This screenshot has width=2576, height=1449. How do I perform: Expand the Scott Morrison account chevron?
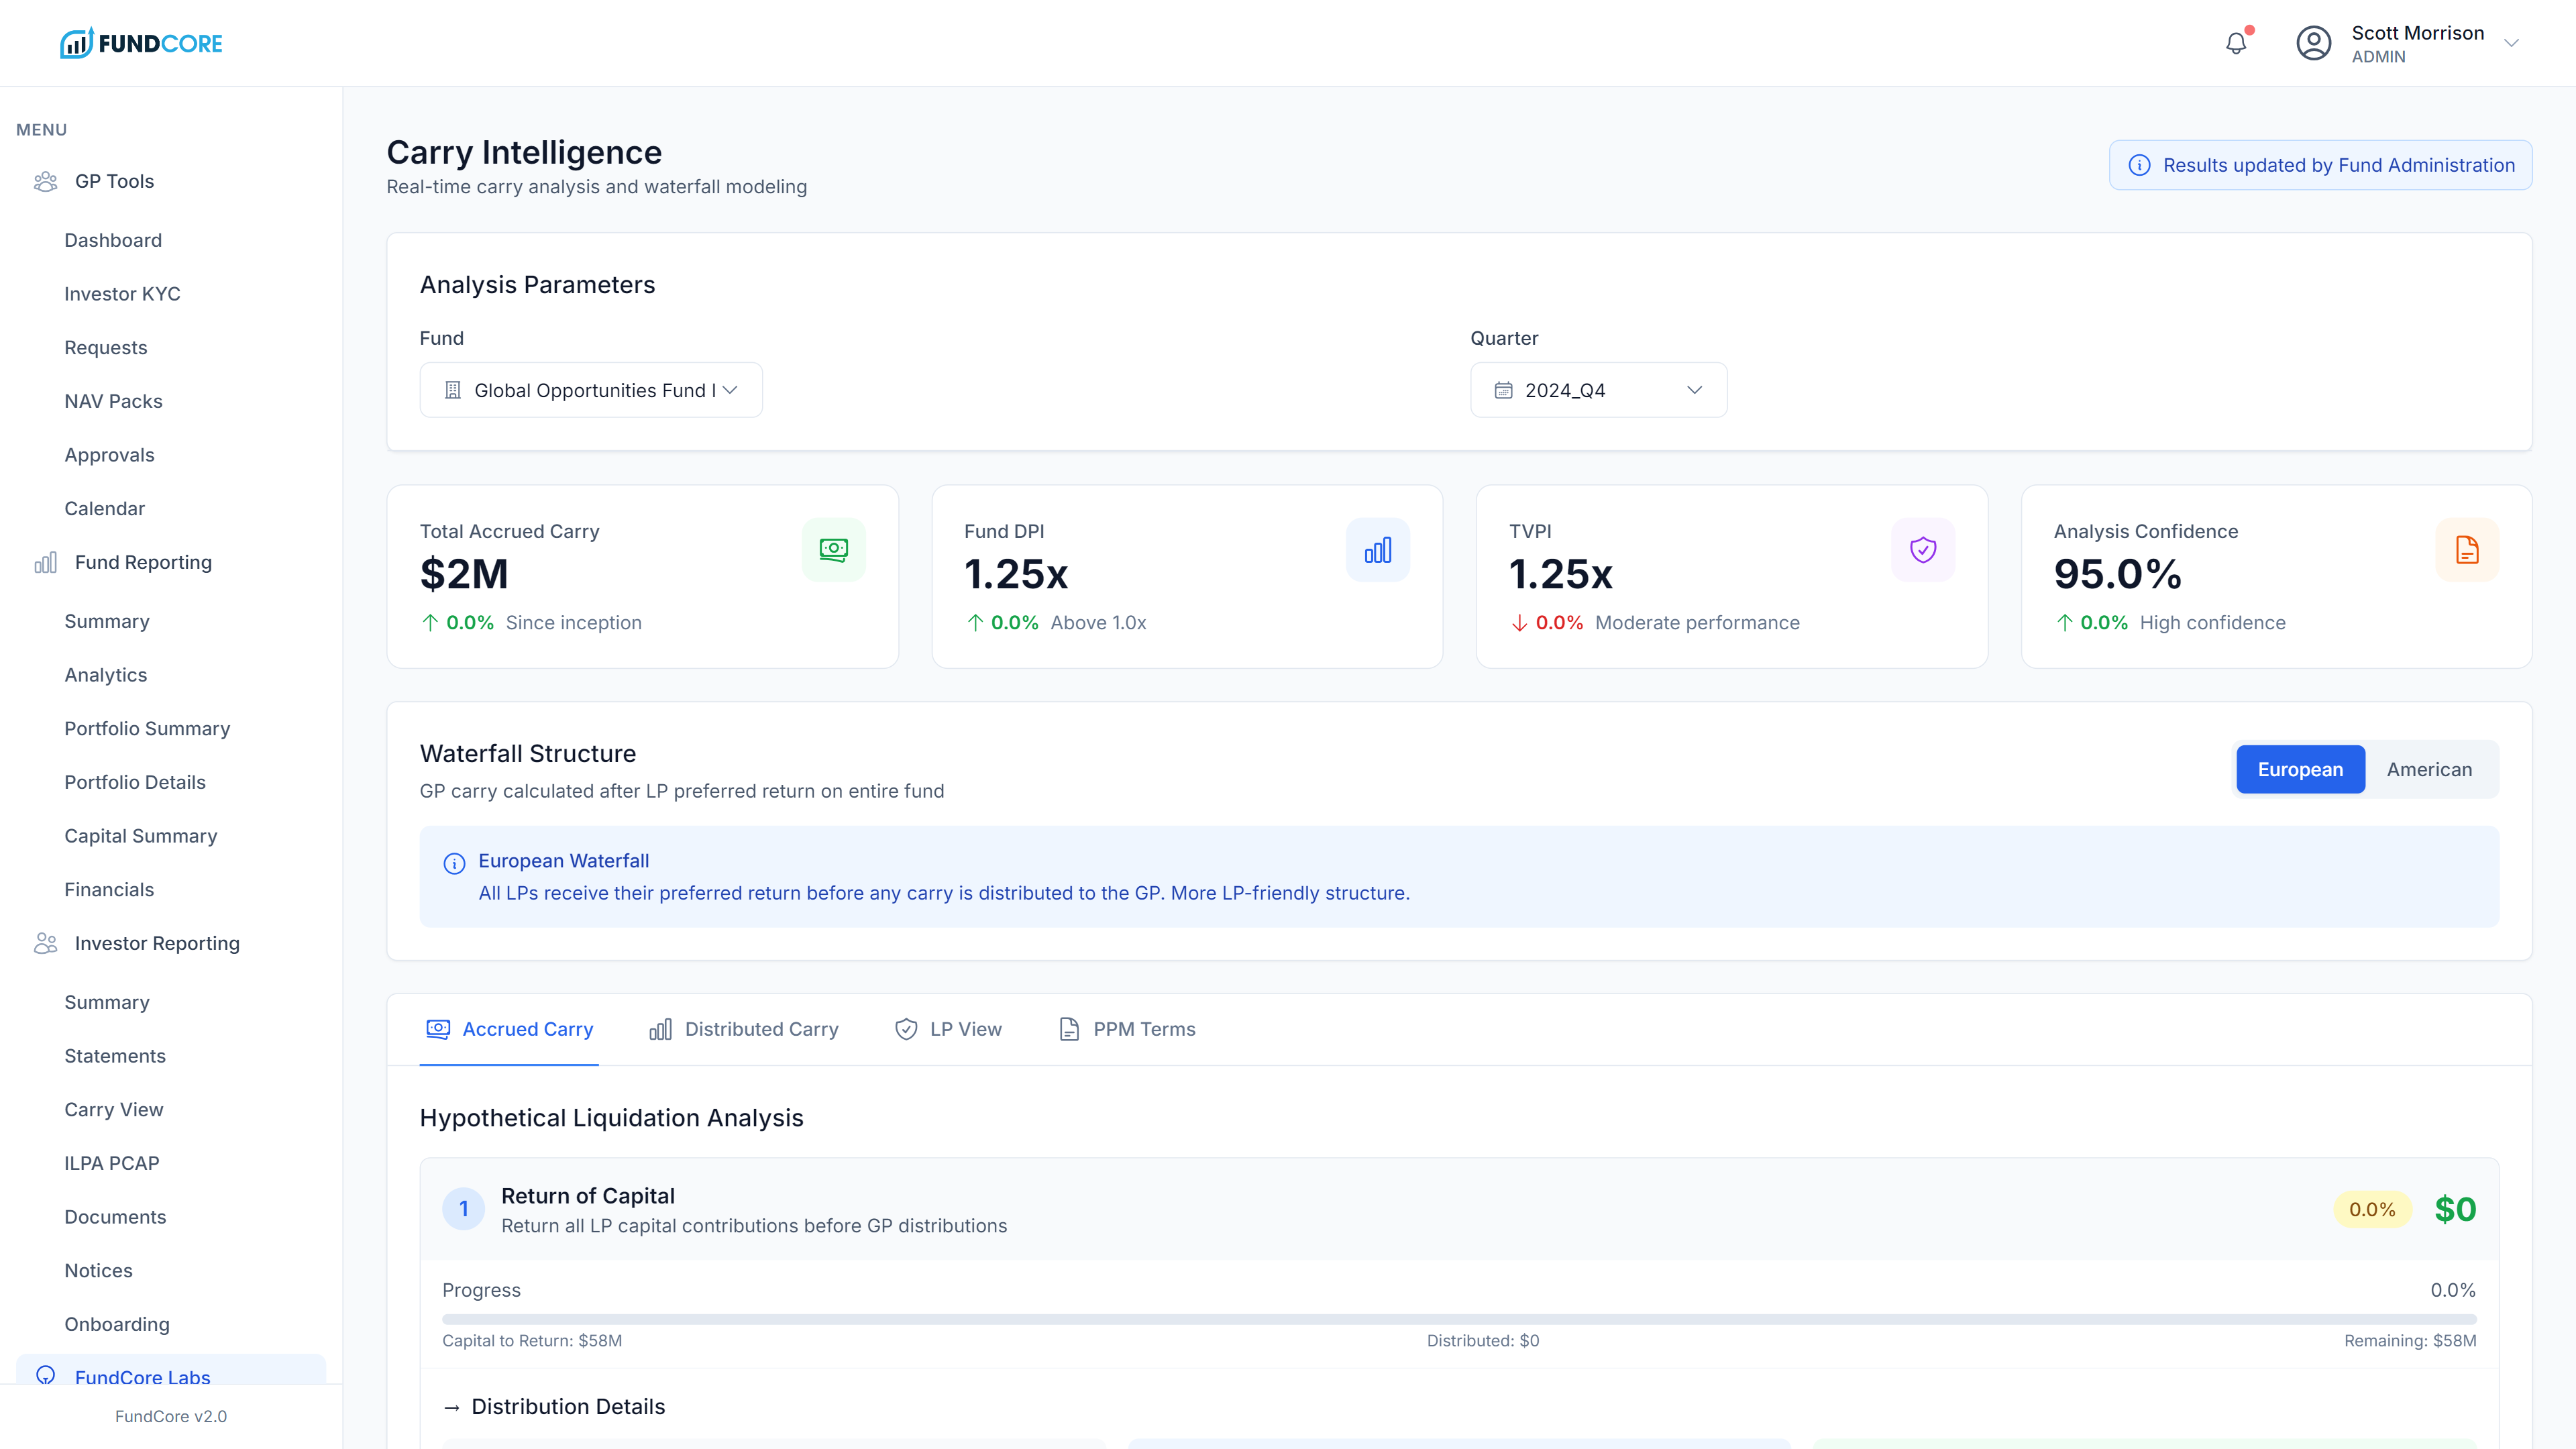2511,43
